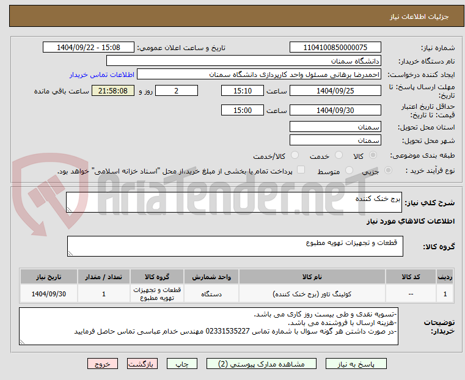This screenshot has height=380, width=465.
Task: Select the کالا radio button
Action: [373, 155]
